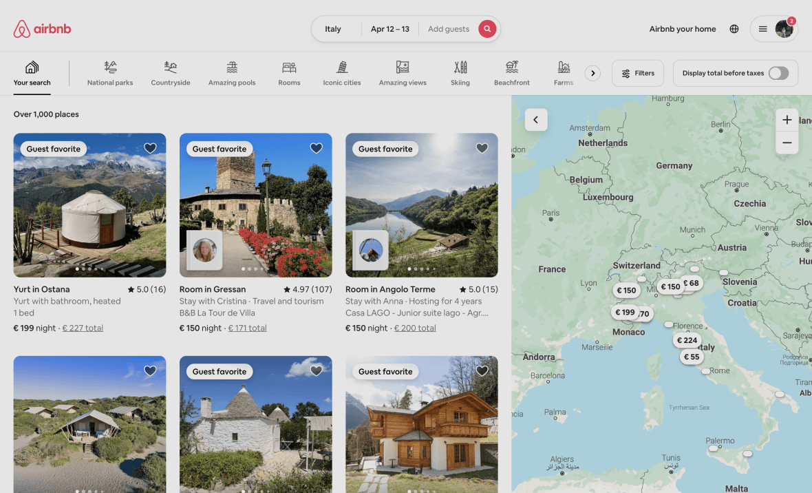Toggle Display total before taxes switch
This screenshot has height=493, width=812.
[778, 73]
